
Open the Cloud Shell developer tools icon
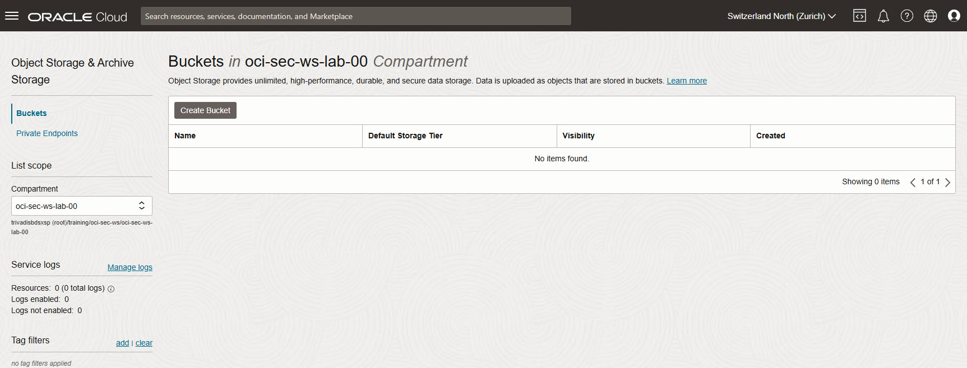pyautogui.click(x=859, y=16)
